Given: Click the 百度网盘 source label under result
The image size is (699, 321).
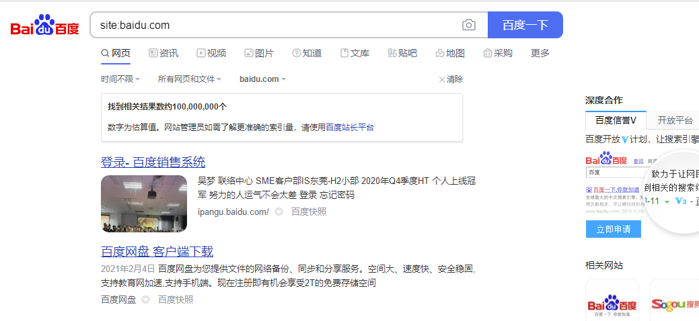Looking at the screenshot, I should (x=118, y=300).
